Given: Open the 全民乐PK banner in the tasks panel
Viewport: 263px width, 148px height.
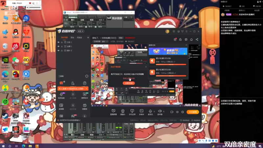Looking at the screenshot, I should (168, 51).
